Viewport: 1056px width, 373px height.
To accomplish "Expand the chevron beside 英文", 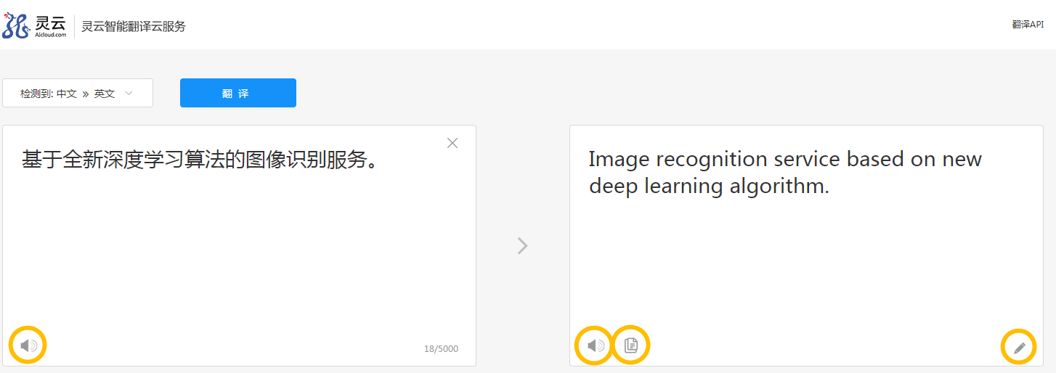I will click(129, 94).
